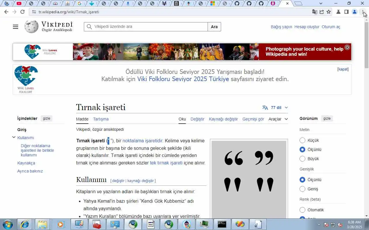Select the Küçük text size option
The width and height of the screenshot is (369, 230).
tap(302, 140)
